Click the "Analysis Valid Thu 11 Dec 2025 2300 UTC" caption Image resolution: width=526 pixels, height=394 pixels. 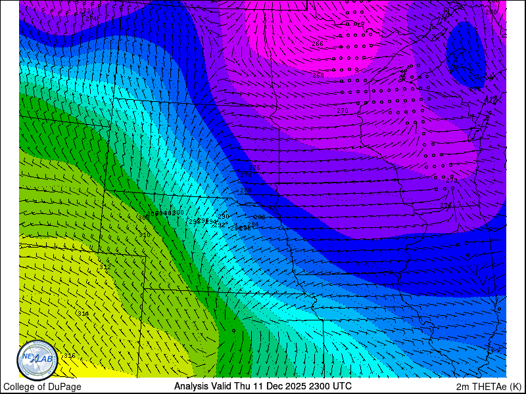tap(262, 386)
